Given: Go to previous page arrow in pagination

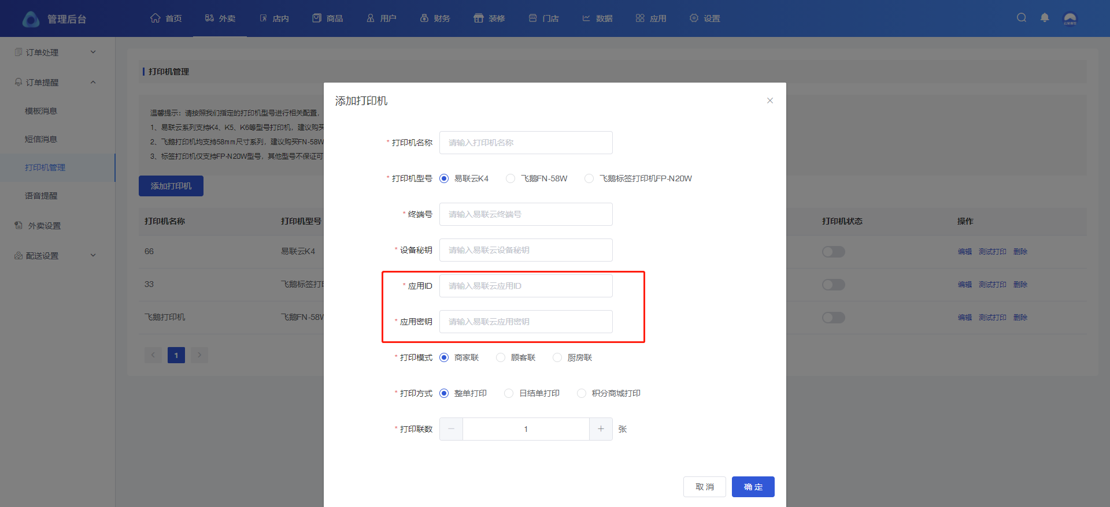Looking at the screenshot, I should click(153, 355).
